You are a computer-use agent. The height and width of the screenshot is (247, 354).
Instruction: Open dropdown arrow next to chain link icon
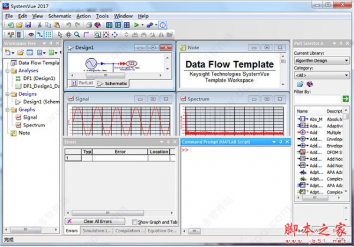156,25
